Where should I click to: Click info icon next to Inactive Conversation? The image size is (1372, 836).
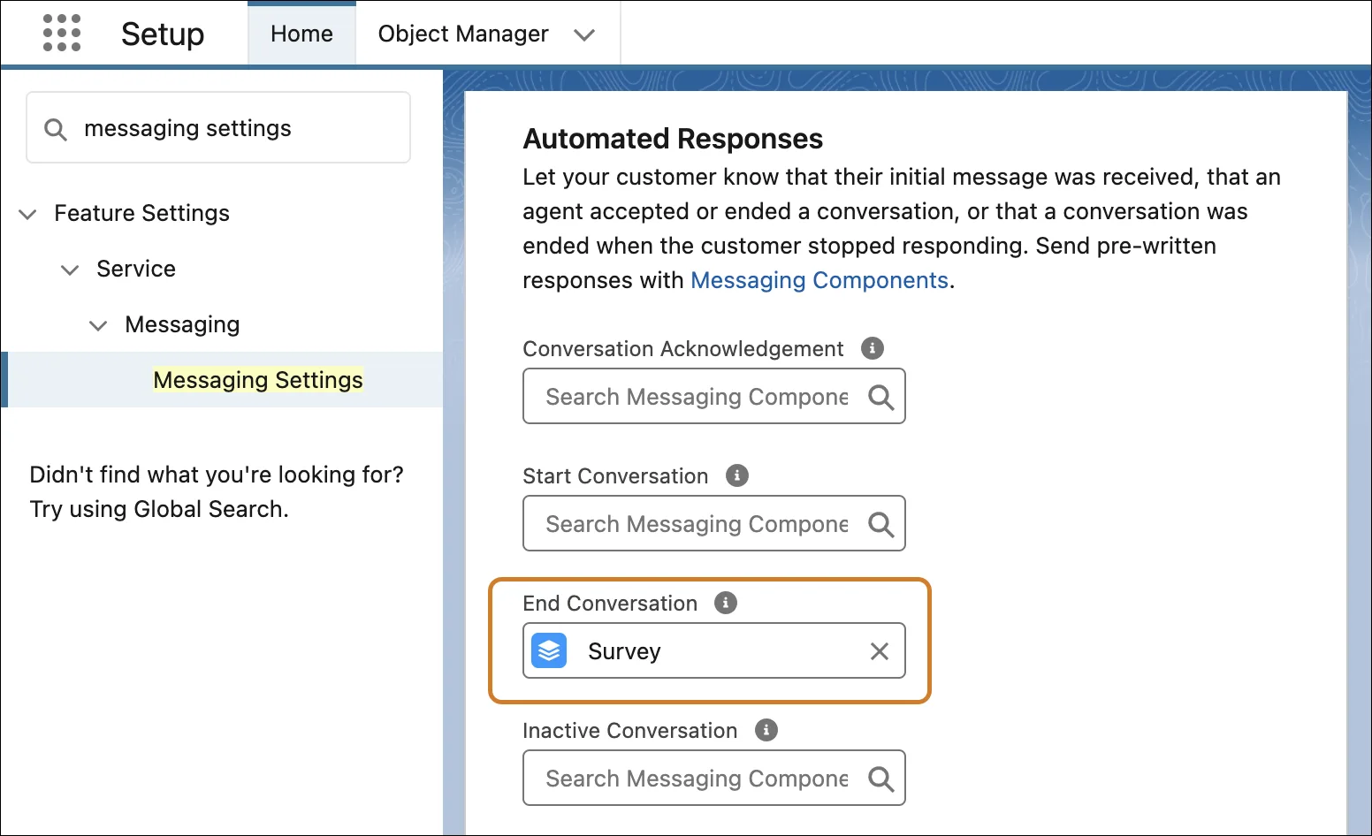(x=766, y=730)
